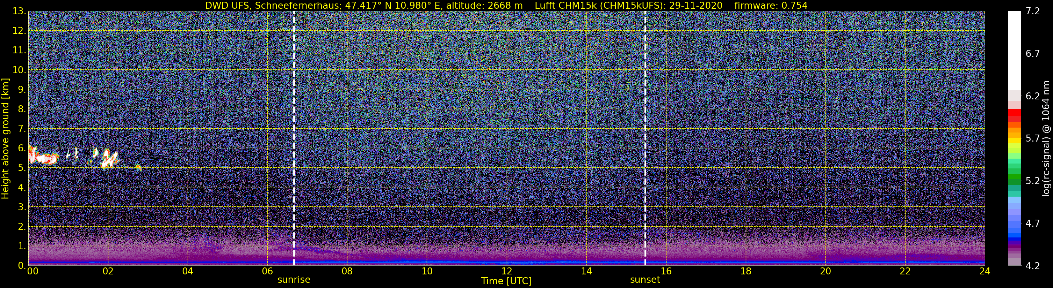Click the time axis tick label 22
1053x288 pixels.
[x=905, y=271]
